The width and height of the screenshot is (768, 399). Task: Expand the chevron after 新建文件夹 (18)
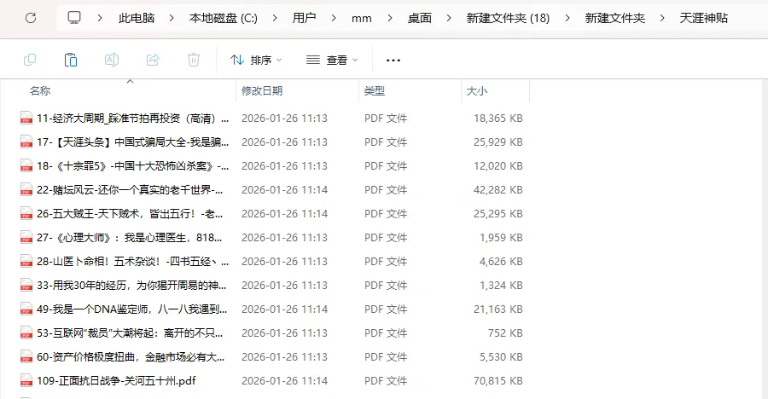click(x=567, y=18)
